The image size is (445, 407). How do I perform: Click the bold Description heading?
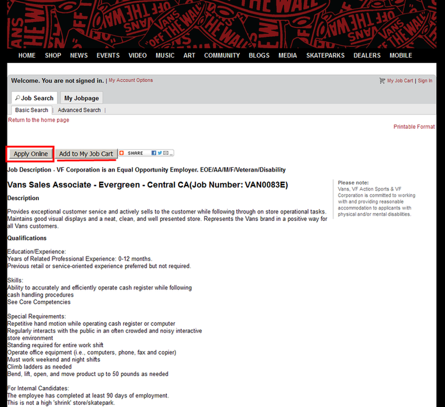coord(23,198)
